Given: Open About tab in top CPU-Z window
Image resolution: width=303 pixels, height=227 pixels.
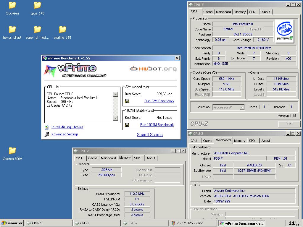Looking at the screenshot, I should (266, 12).
